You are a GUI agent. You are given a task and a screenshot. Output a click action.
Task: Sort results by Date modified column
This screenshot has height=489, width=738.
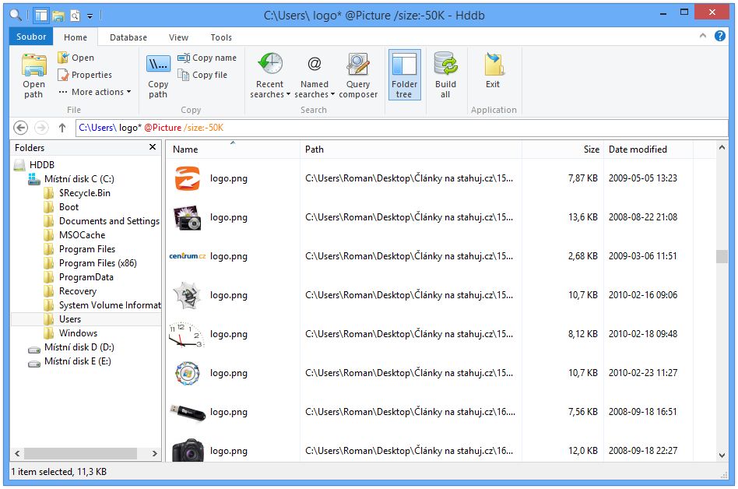pos(648,150)
